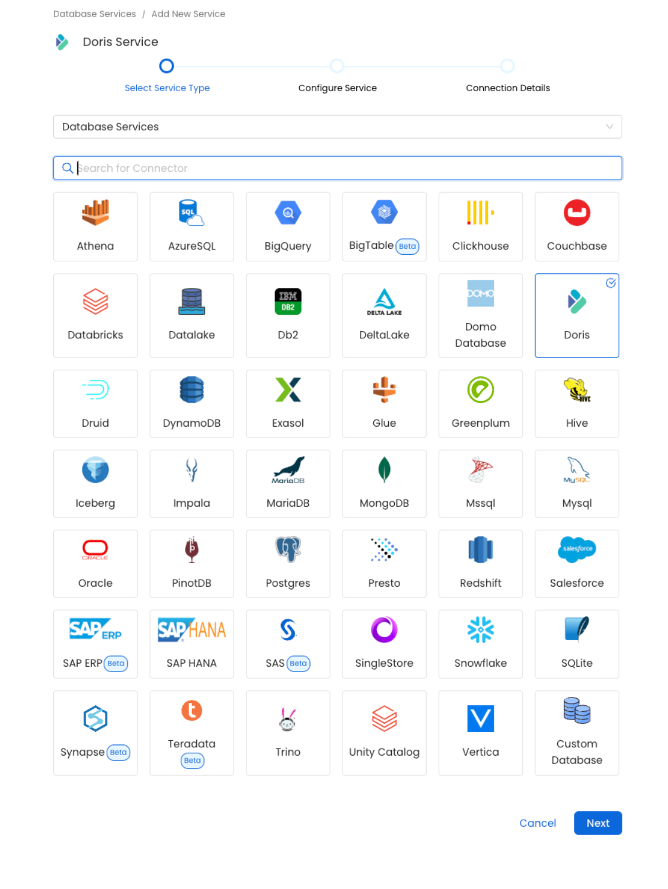This screenshot has width=668, height=889.
Task: Pick the MongoDB leaf icon
Action: tap(384, 469)
